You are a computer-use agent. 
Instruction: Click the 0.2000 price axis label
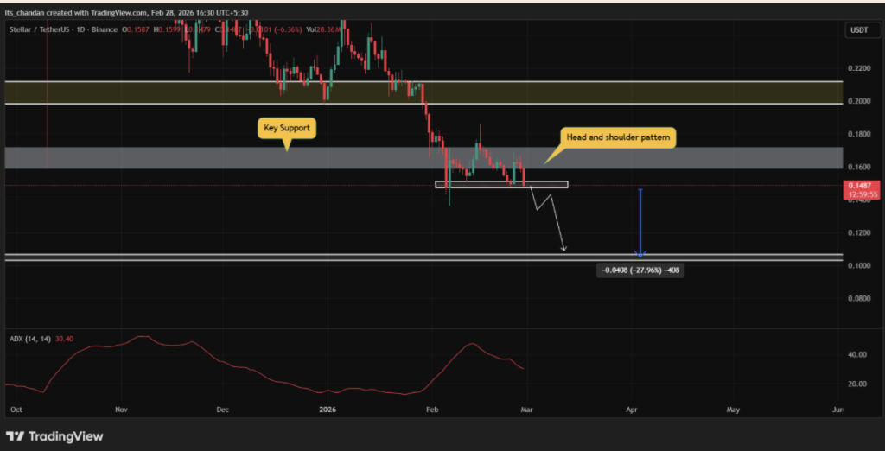tap(858, 101)
